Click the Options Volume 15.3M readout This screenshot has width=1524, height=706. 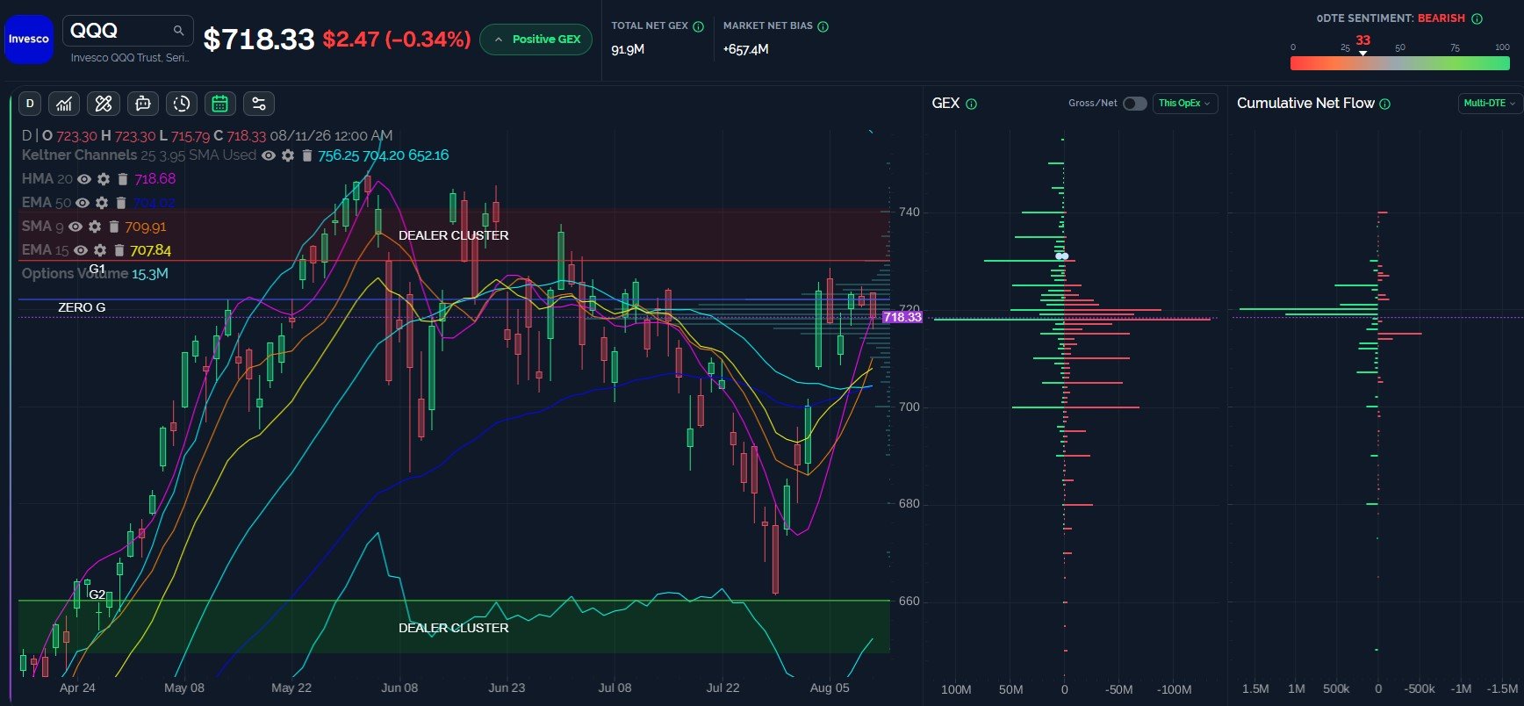(95, 274)
